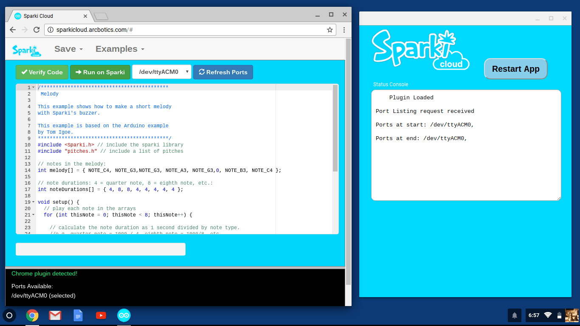Open the Chrome three-dot menu
580x326 pixels.
(x=344, y=30)
